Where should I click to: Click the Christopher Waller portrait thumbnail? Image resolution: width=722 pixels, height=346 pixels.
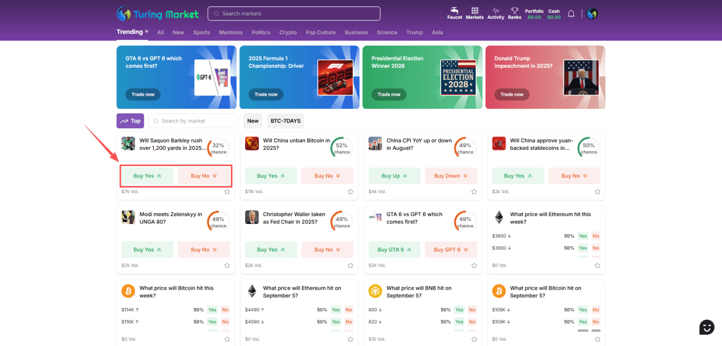pyautogui.click(x=252, y=217)
